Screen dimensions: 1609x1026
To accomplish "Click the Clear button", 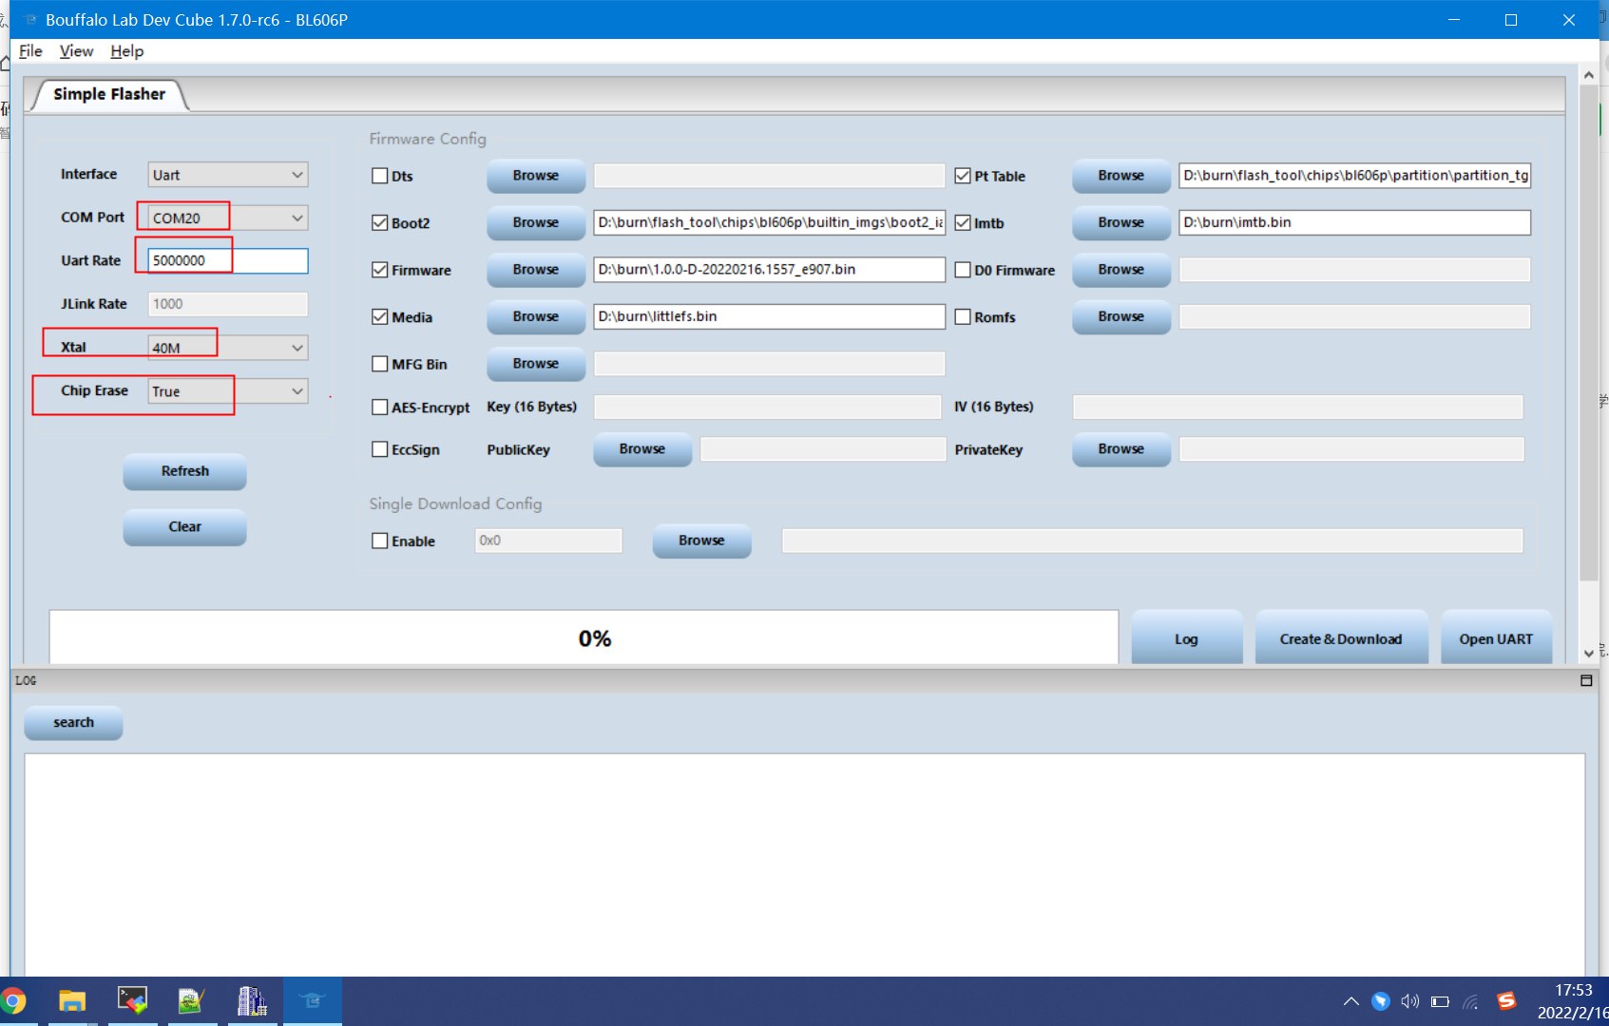I will pos(185,527).
